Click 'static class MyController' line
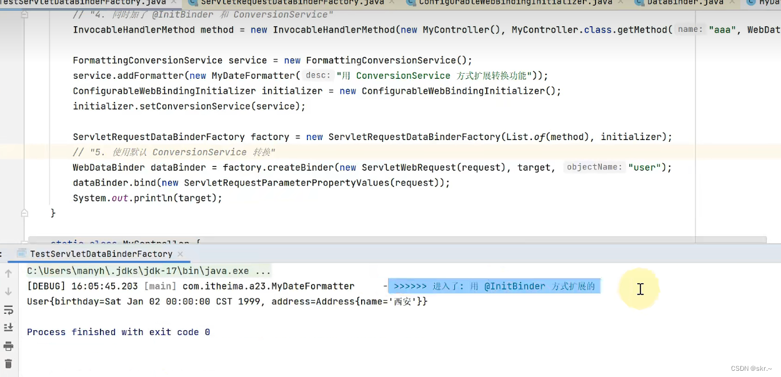 point(125,242)
